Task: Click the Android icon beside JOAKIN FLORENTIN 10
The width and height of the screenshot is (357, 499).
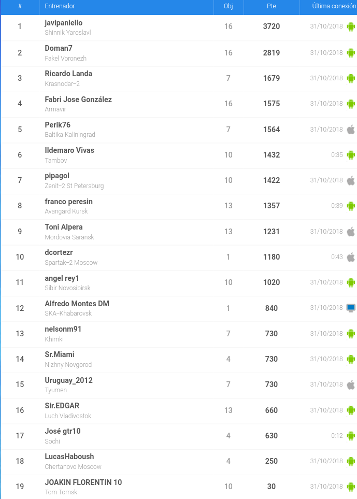Action: point(351,487)
